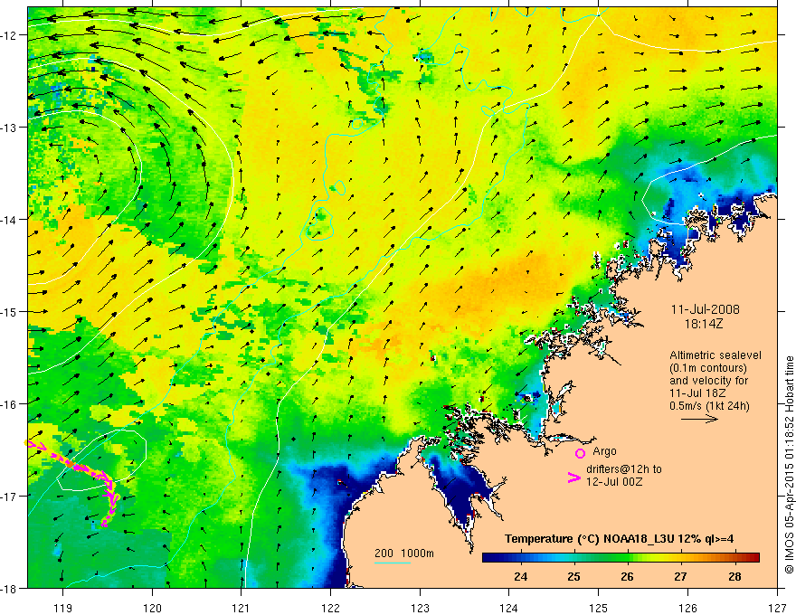Click the latitude axis label -17
This screenshot has height=615, width=796.
point(11,497)
